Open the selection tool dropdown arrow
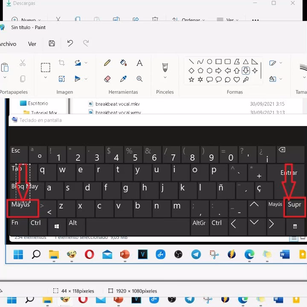This screenshot has width=307, height=307. click(x=46, y=78)
